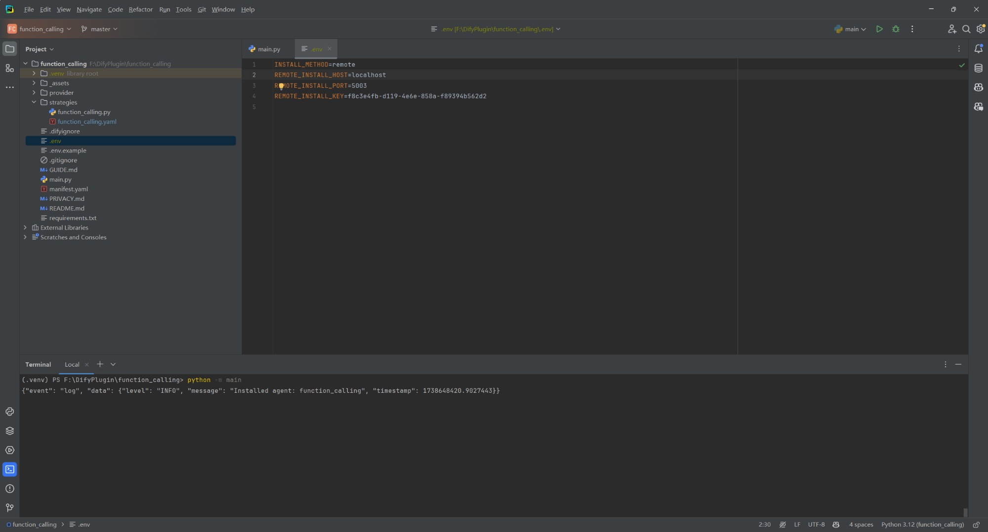Open the Python Console tool window
Viewport: 988px width, 532px height.
[10, 412]
